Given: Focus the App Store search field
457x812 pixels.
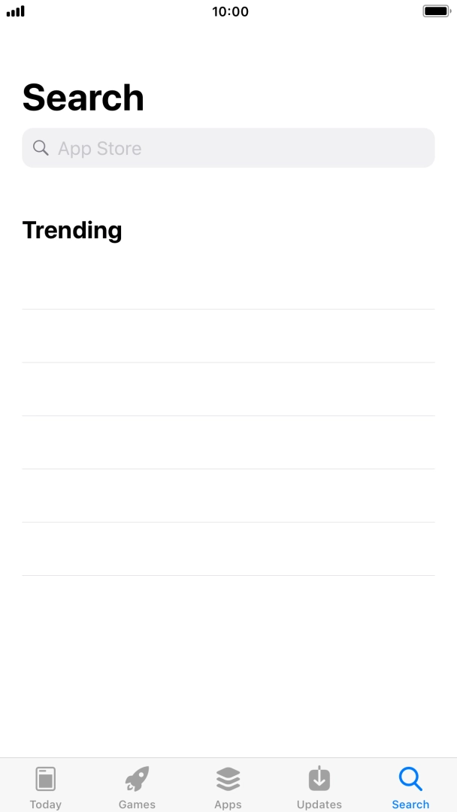Looking at the screenshot, I should tap(241, 148).
